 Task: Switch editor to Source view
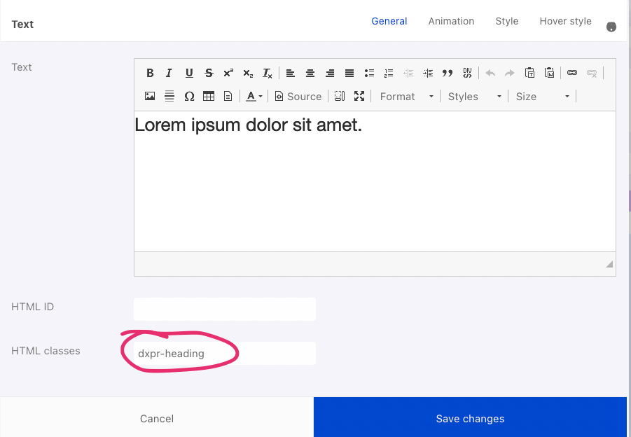click(298, 96)
